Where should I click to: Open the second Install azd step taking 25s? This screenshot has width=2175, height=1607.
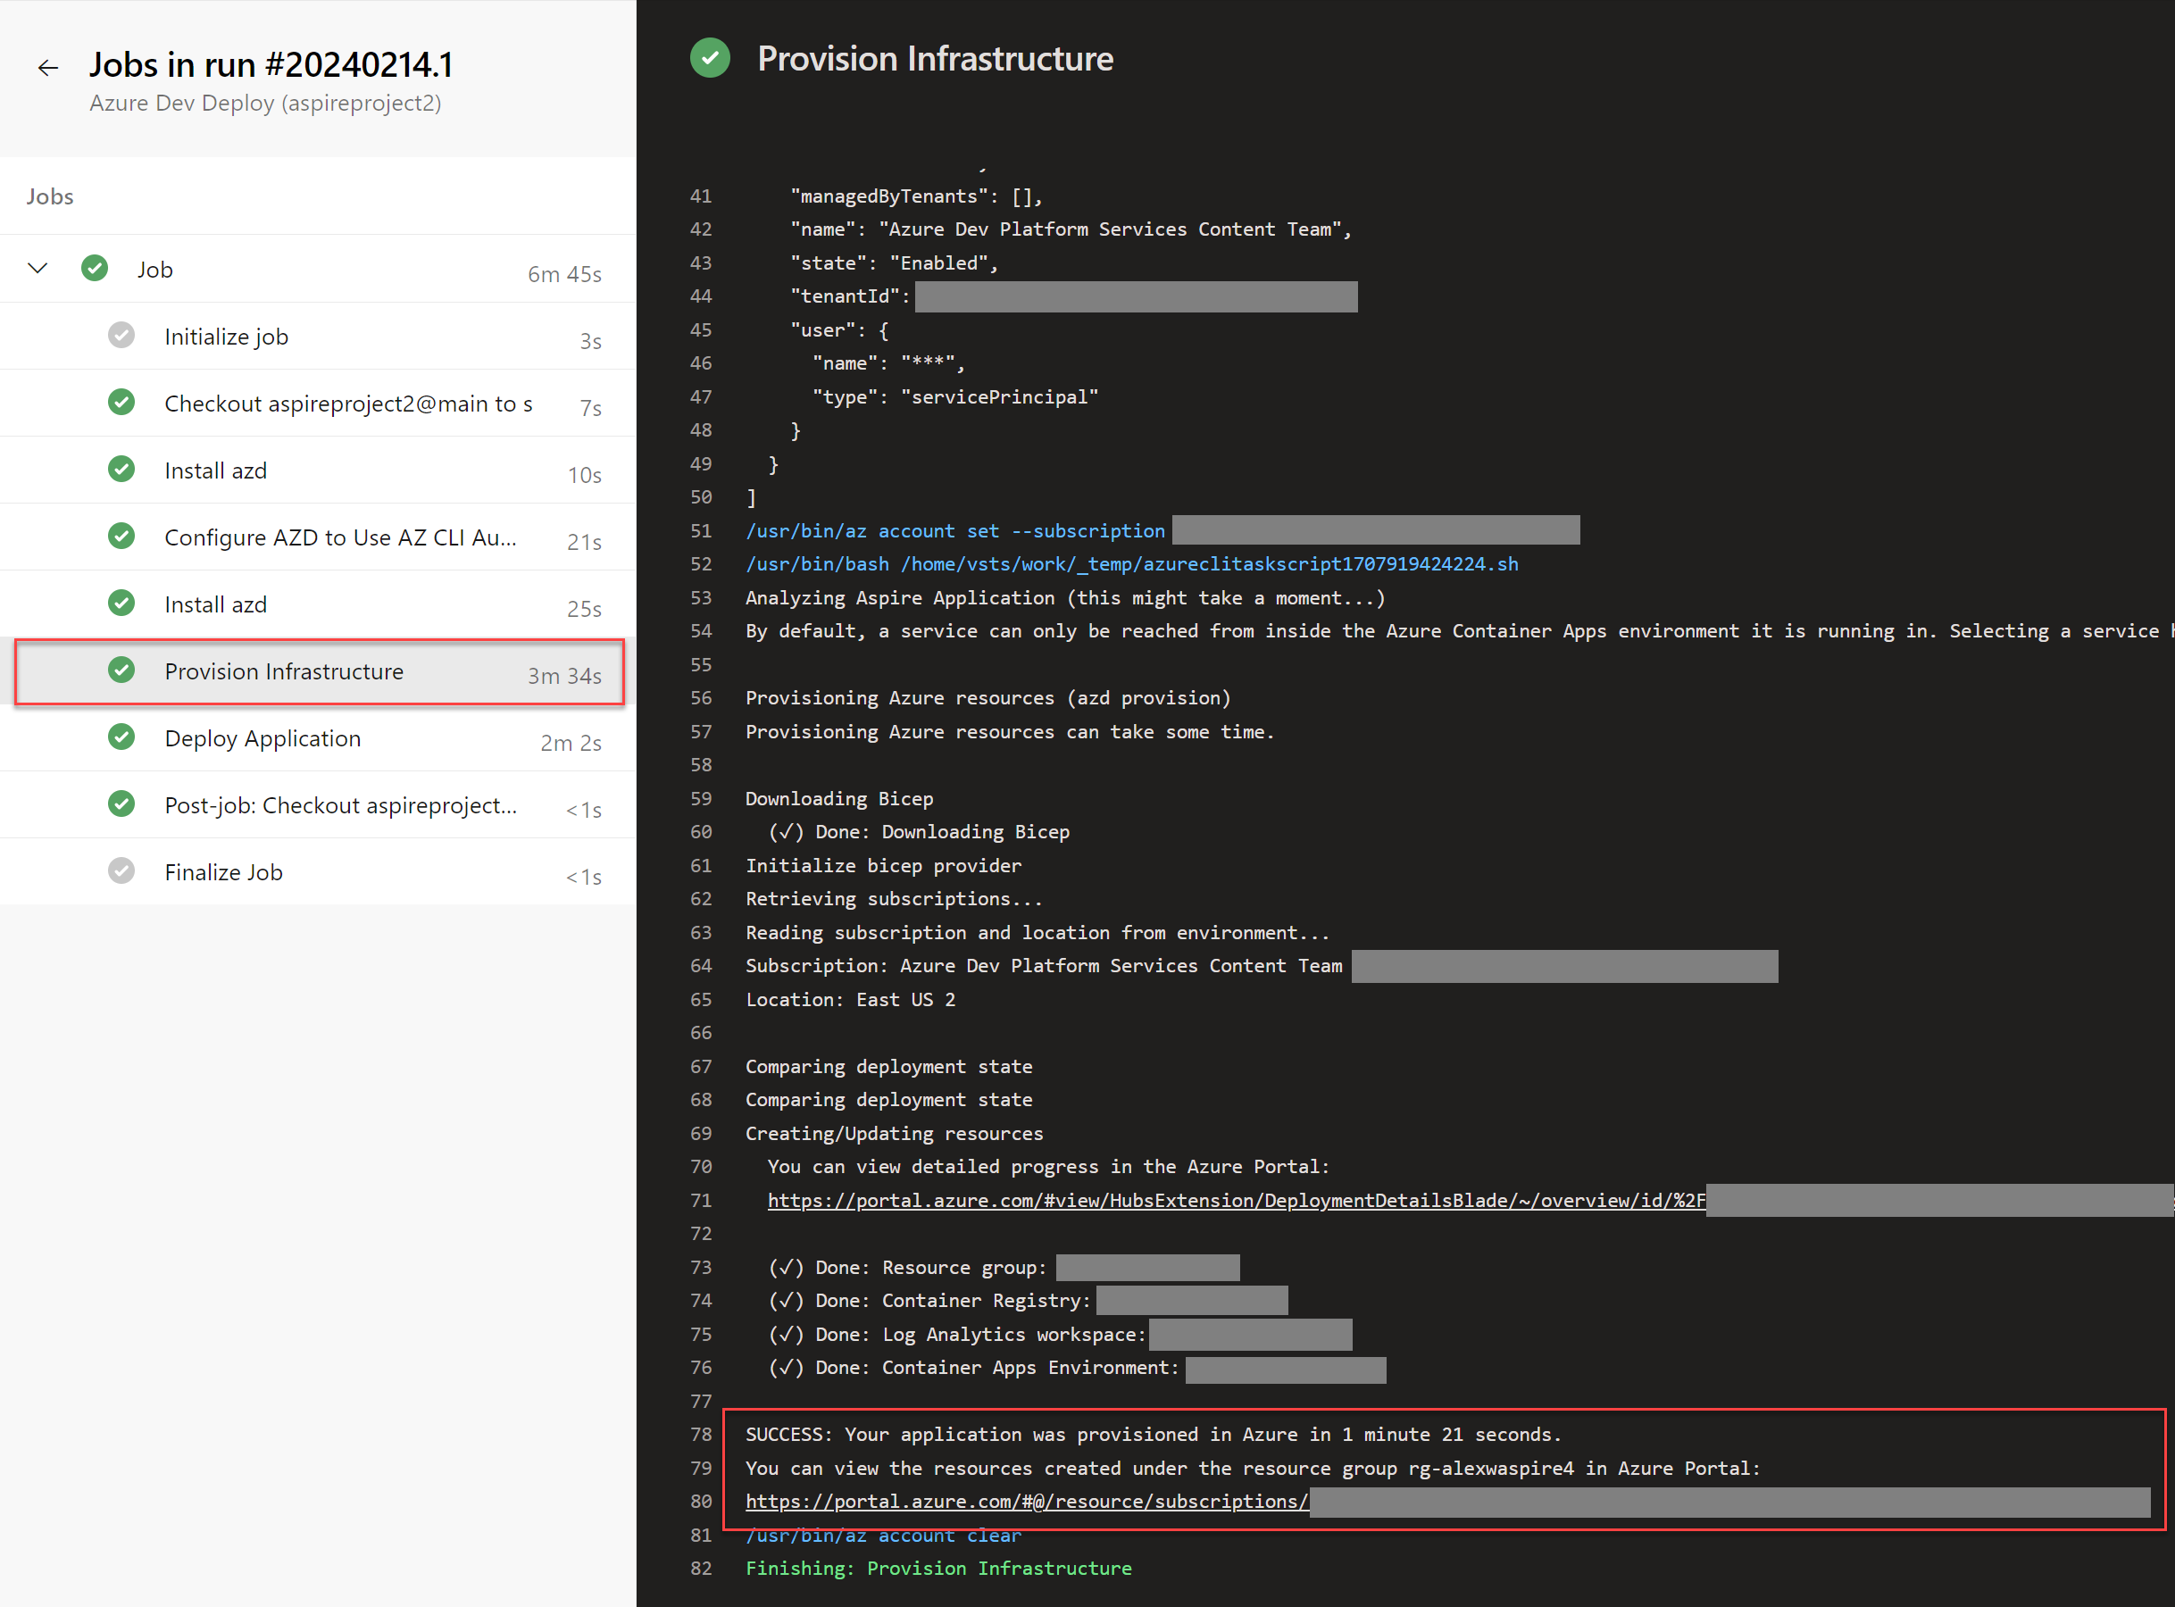click(x=318, y=604)
